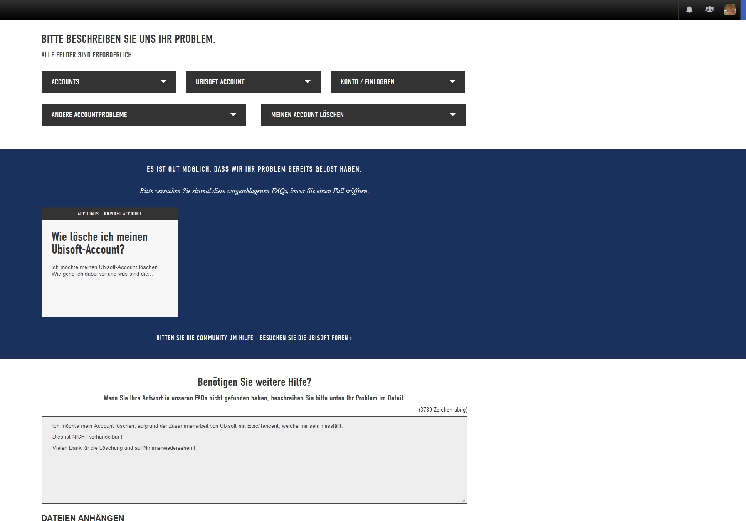The image size is (746, 521).
Task: Visit the Ubisoft Foren community link
Action: [254, 338]
